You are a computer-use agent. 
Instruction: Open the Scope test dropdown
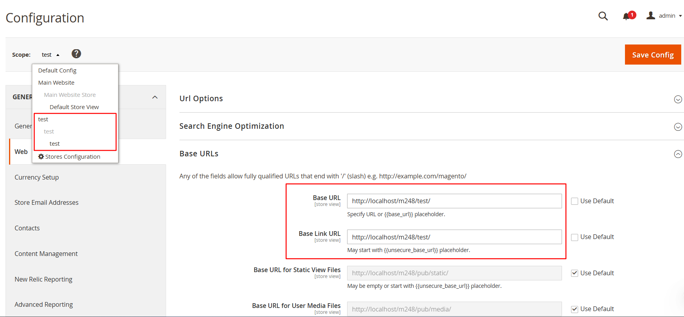pyautogui.click(x=50, y=55)
